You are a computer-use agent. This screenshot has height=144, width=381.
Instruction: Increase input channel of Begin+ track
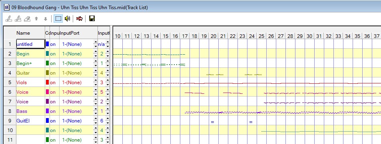[x=108, y=61]
